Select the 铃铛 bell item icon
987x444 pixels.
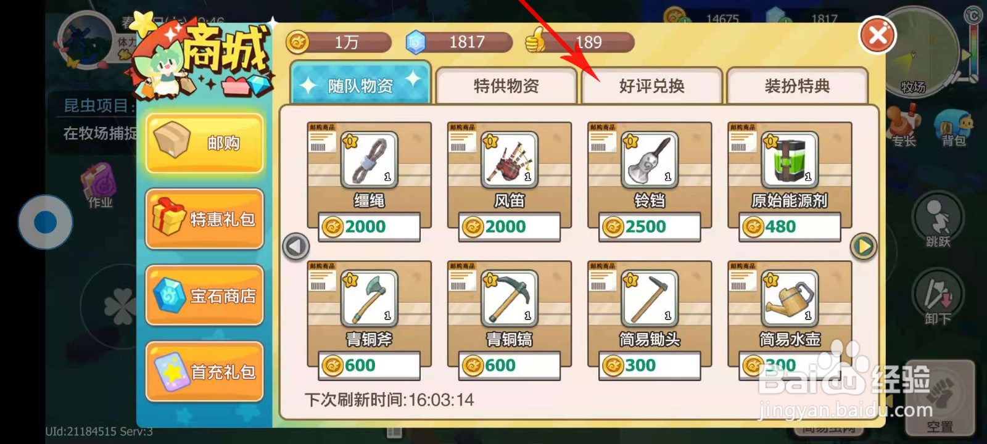click(x=650, y=160)
